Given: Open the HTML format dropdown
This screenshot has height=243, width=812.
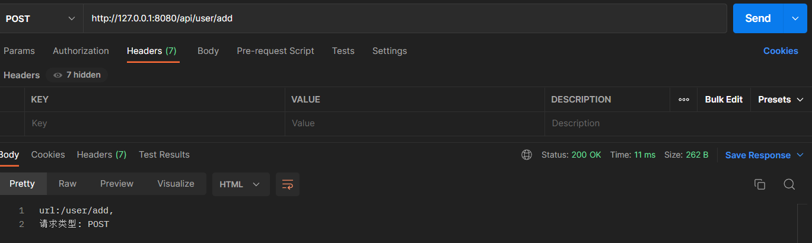Looking at the screenshot, I should coord(240,184).
